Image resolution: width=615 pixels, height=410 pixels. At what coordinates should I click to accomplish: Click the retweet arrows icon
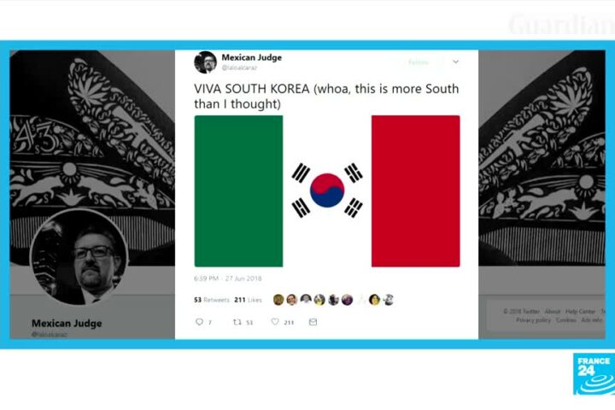click(x=237, y=322)
